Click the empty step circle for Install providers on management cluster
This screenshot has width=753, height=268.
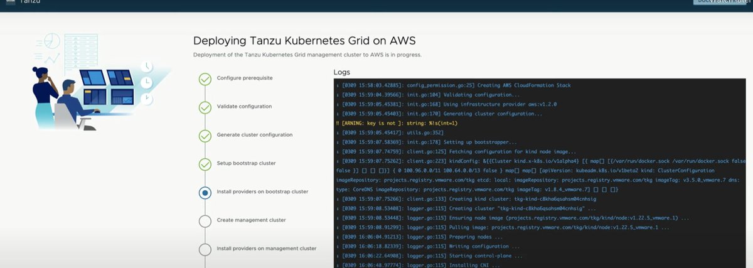(x=205, y=249)
